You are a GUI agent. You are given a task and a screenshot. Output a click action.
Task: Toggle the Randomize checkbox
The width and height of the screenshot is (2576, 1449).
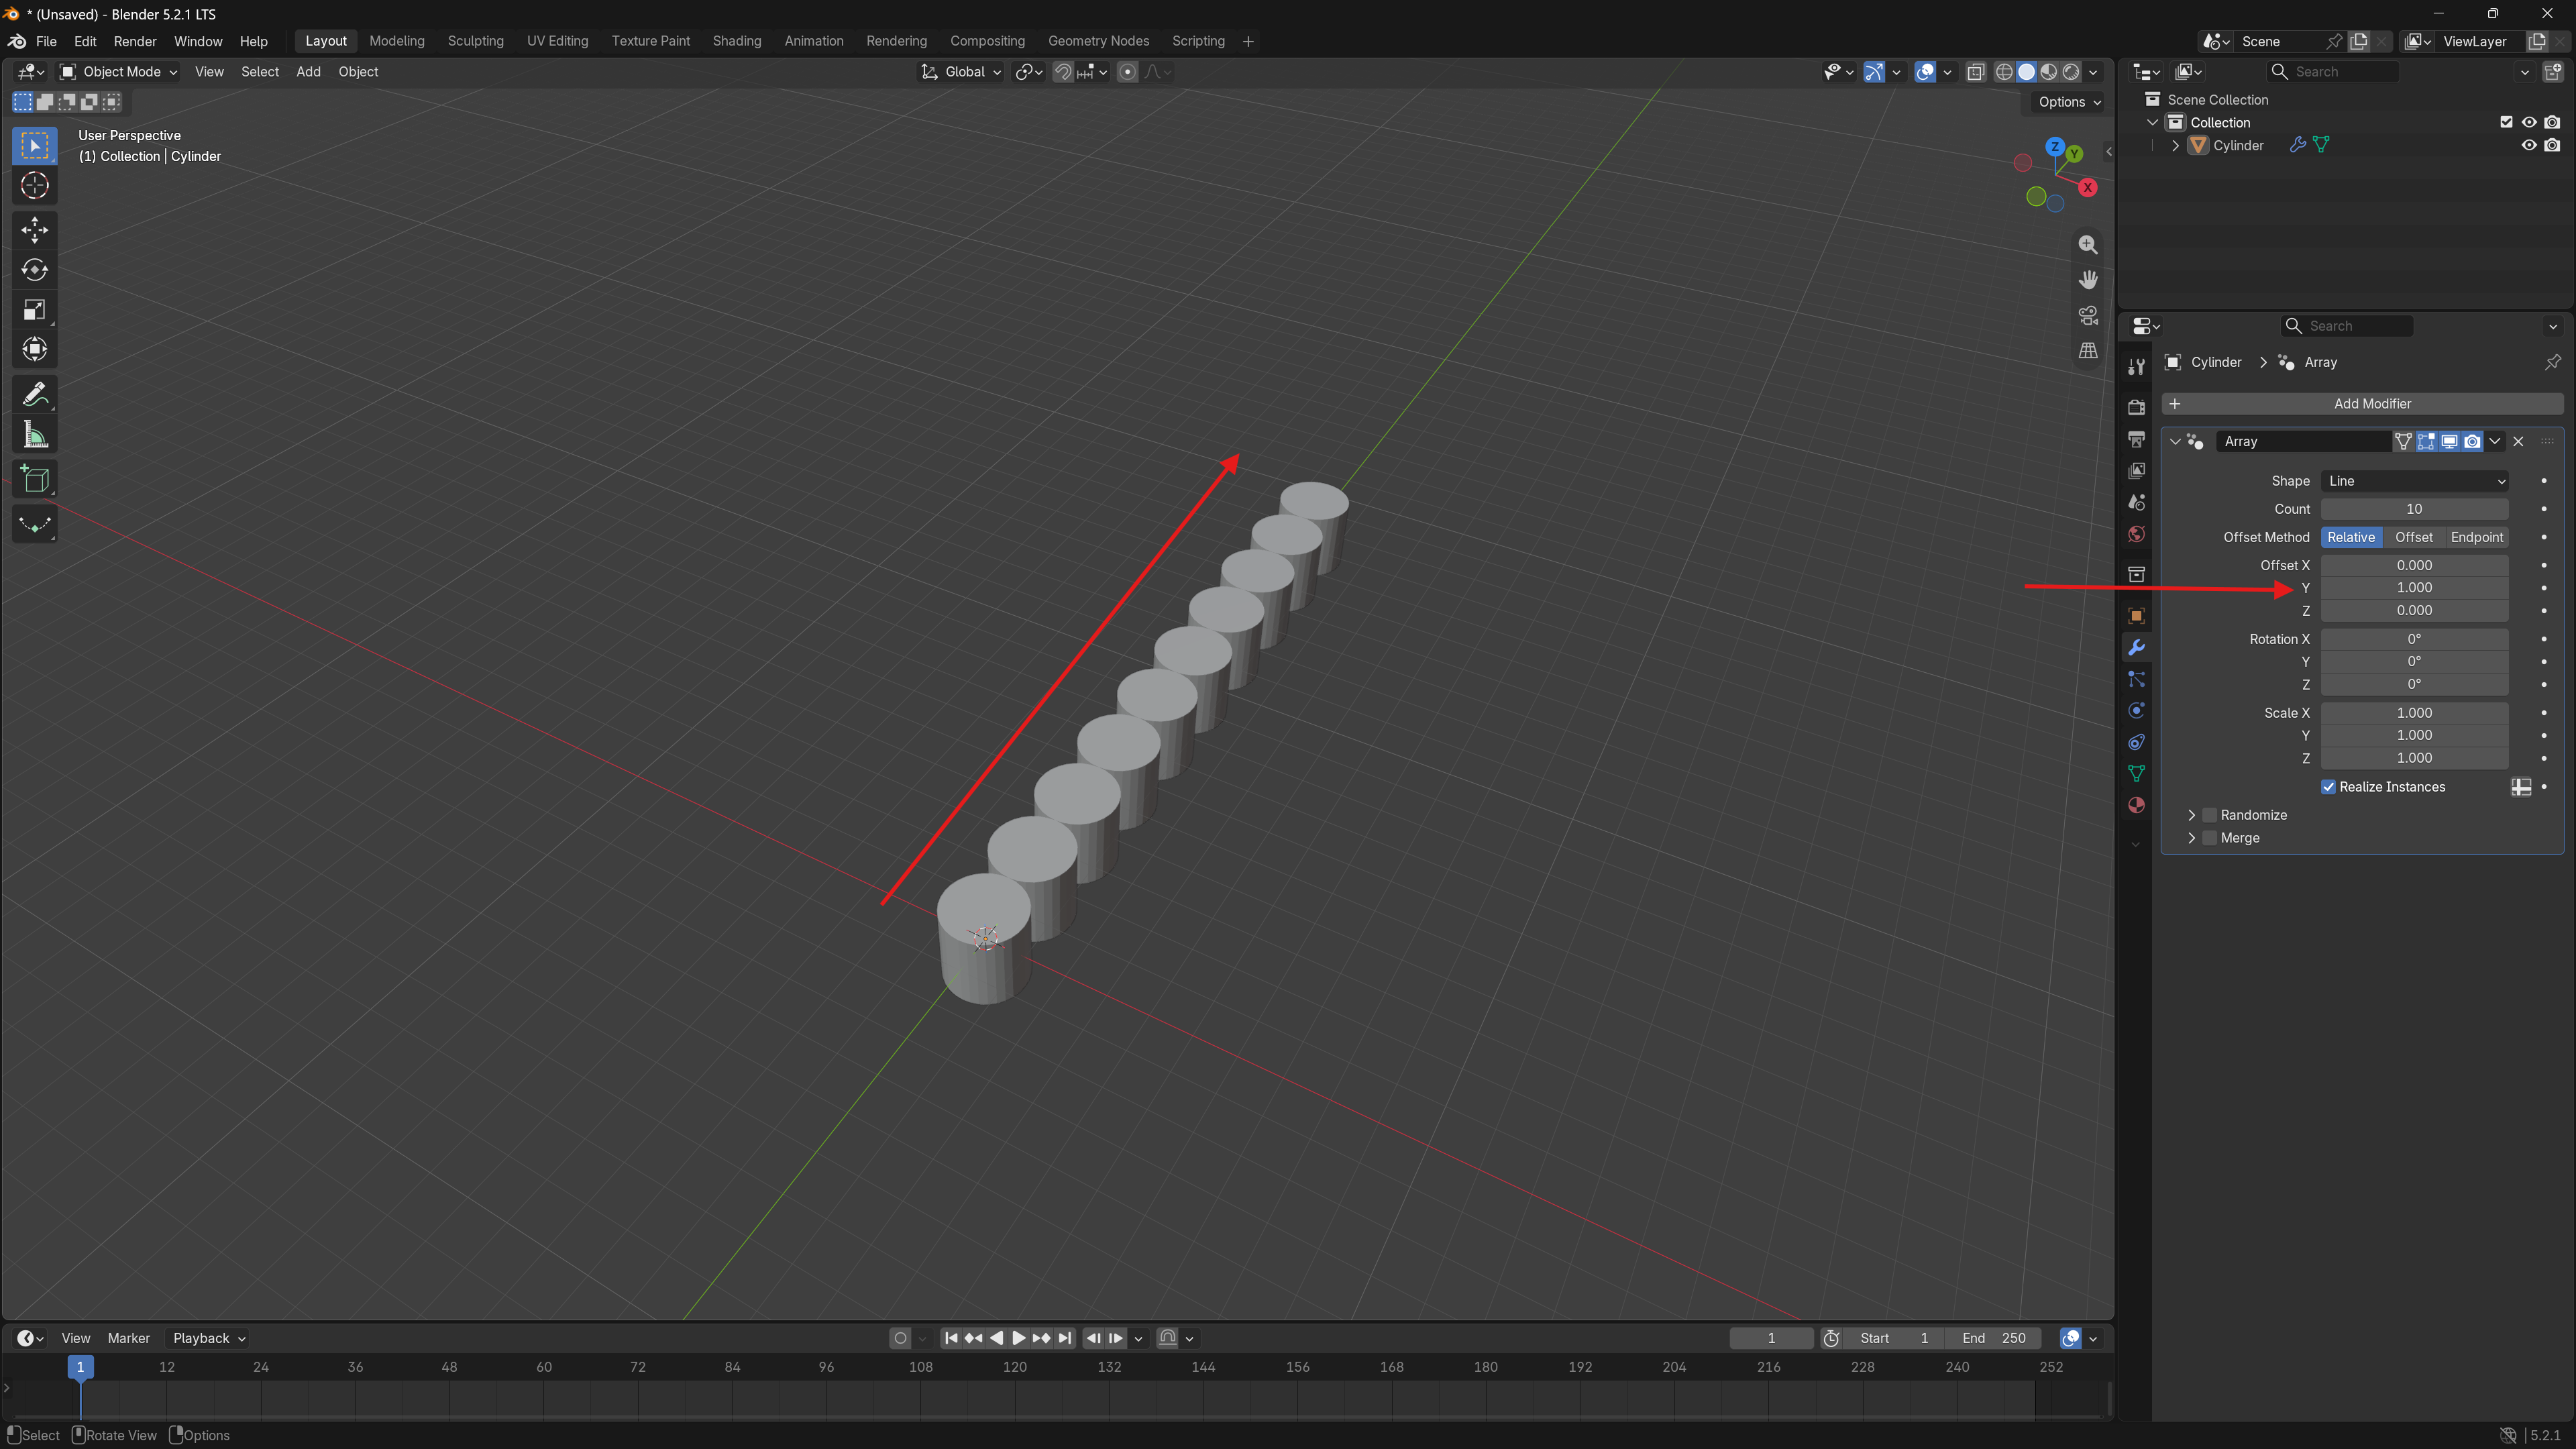[2210, 815]
